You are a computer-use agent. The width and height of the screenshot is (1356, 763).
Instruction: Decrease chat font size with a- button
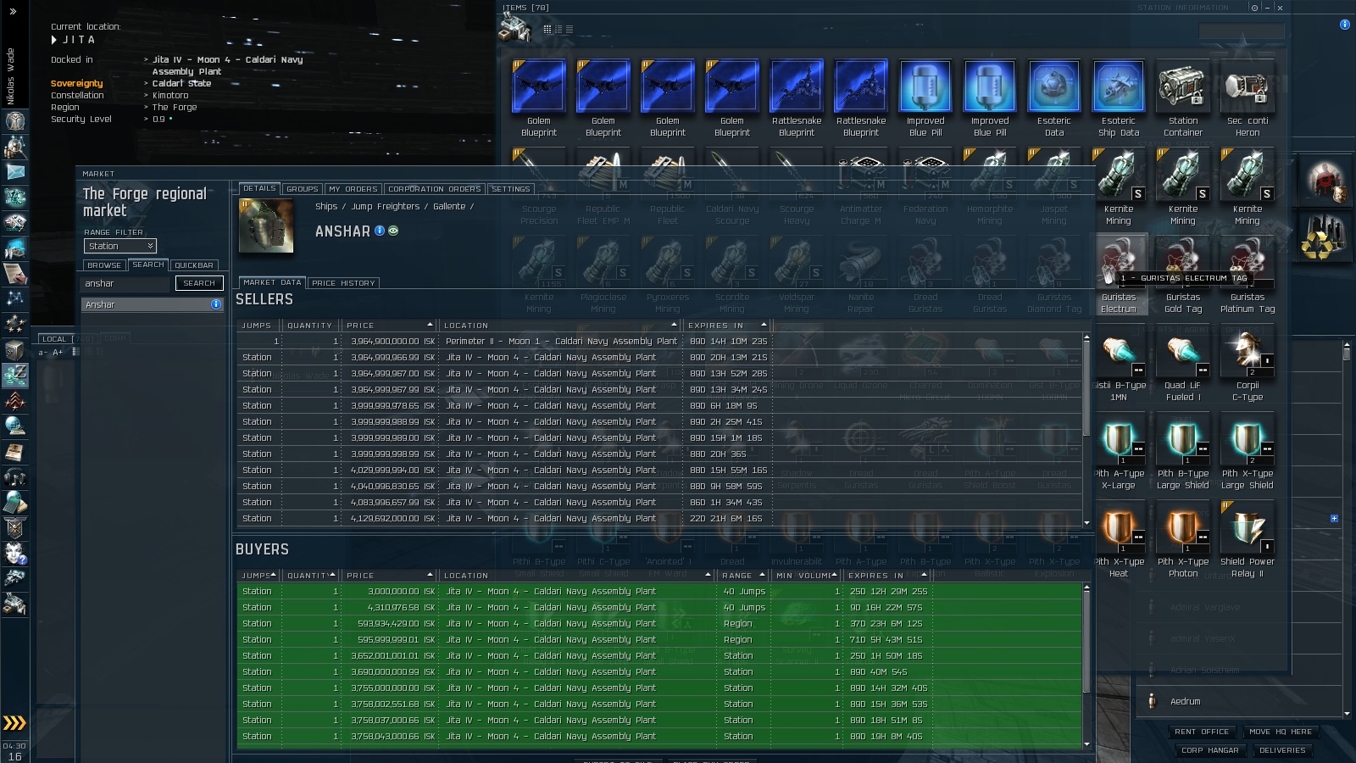(x=42, y=352)
